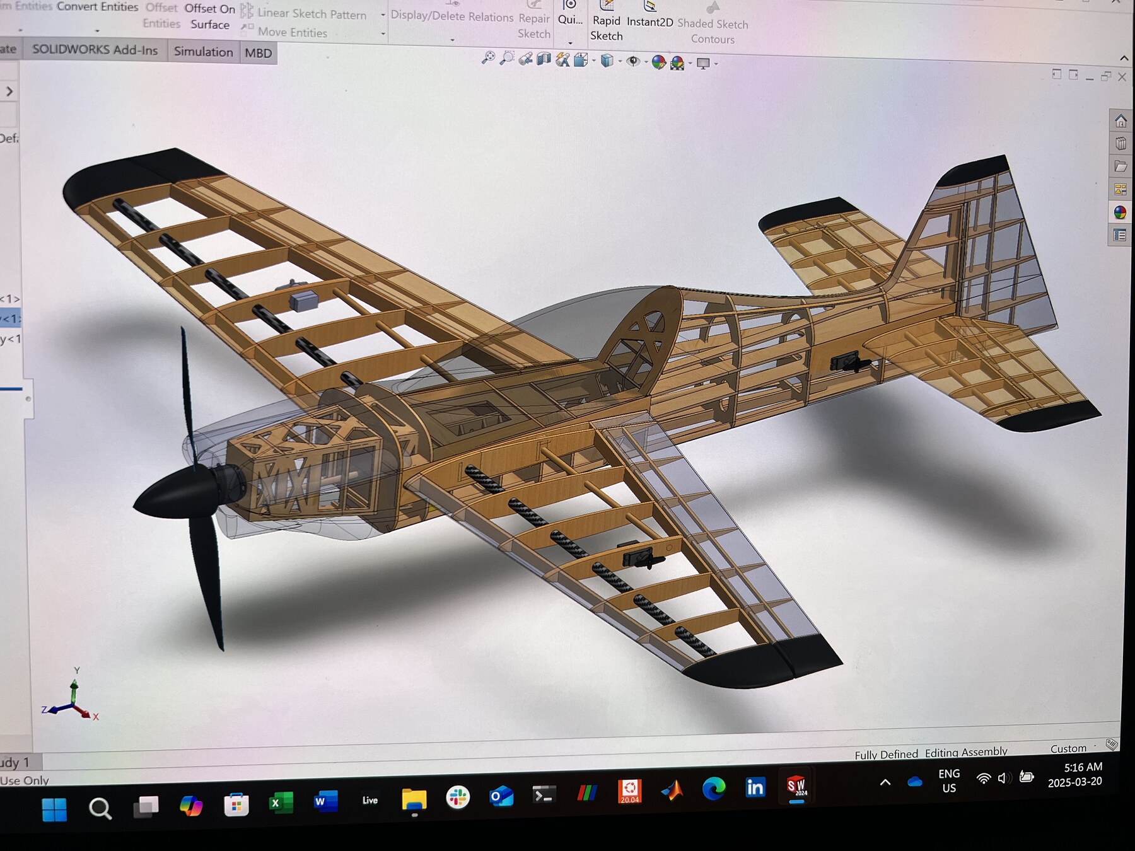Expand the Linear Sketch Pattern dropdown

click(x=383, y=15)
